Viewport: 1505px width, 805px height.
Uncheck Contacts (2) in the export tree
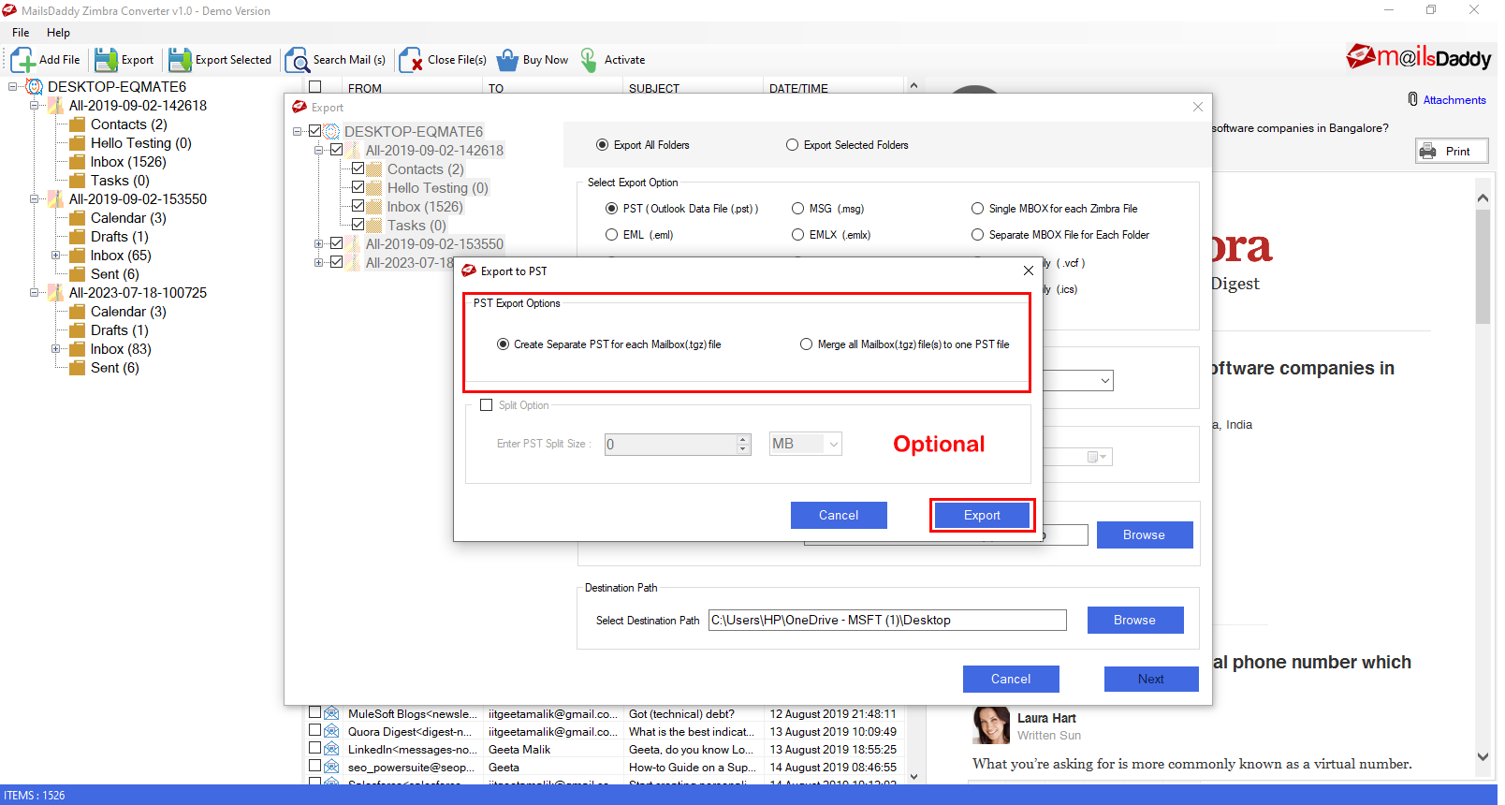[x=358, y=168]
